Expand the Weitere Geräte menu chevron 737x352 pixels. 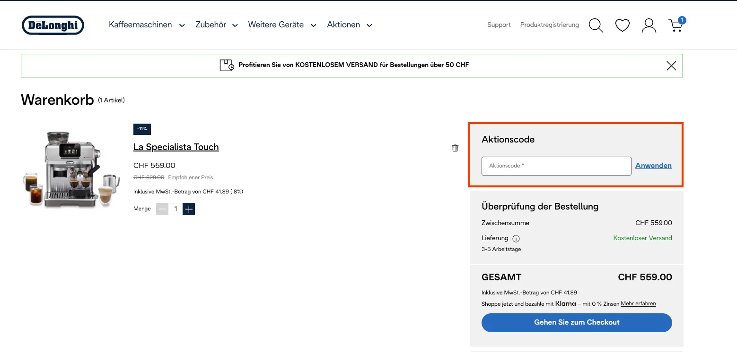[x=313, y=25]
